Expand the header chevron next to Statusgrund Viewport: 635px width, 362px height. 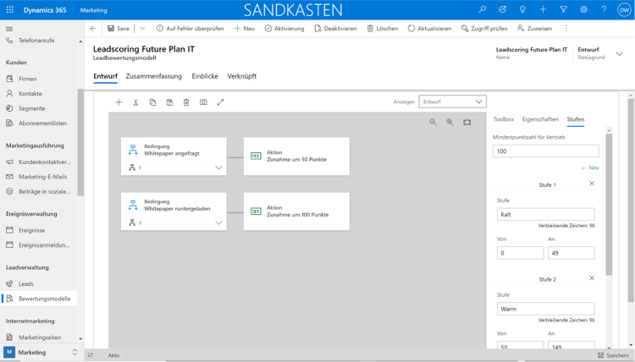click(619, 53)
